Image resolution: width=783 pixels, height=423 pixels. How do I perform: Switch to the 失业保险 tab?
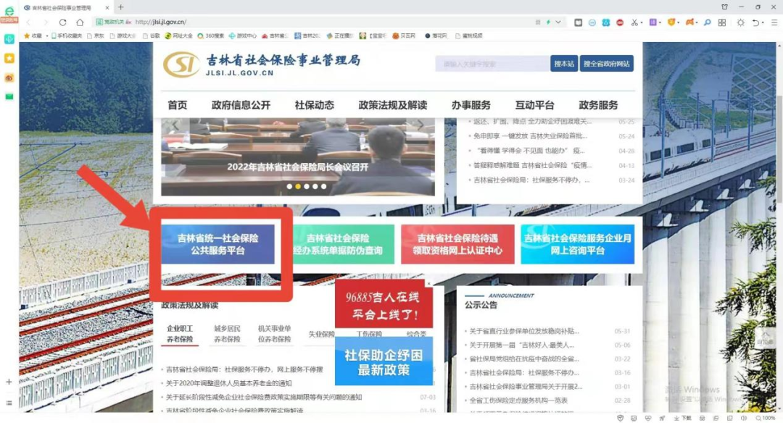[321, 334]
